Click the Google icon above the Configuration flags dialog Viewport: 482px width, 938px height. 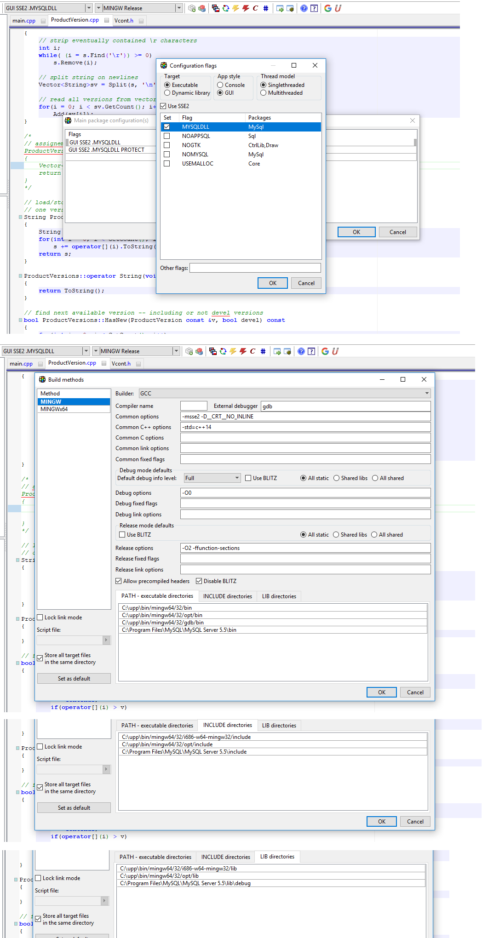click(x=328, y=8)
